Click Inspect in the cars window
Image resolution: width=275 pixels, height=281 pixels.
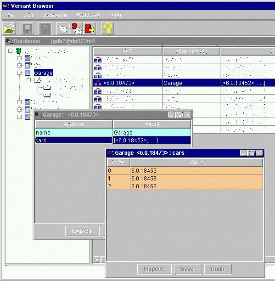[x=154, y=269]
